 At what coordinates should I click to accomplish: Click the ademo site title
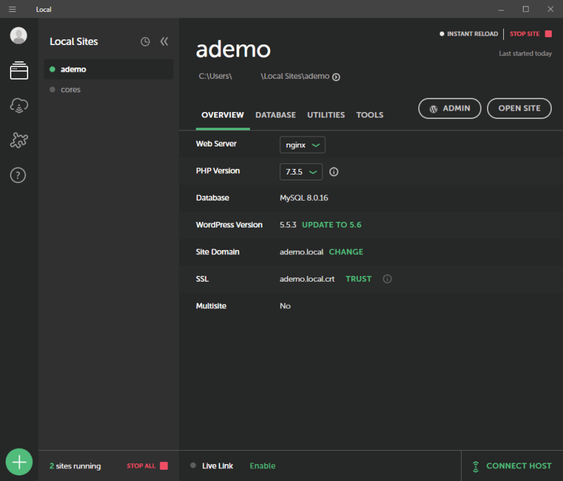[x=233, y=49]
